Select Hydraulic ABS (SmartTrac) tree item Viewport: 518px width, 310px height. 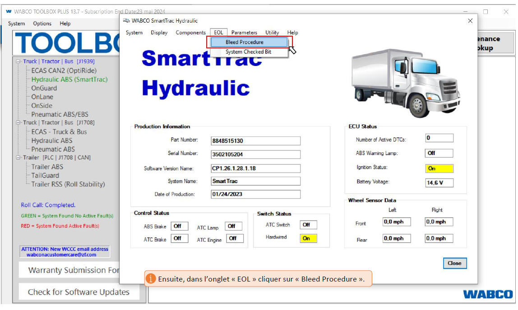click(69, 80)
